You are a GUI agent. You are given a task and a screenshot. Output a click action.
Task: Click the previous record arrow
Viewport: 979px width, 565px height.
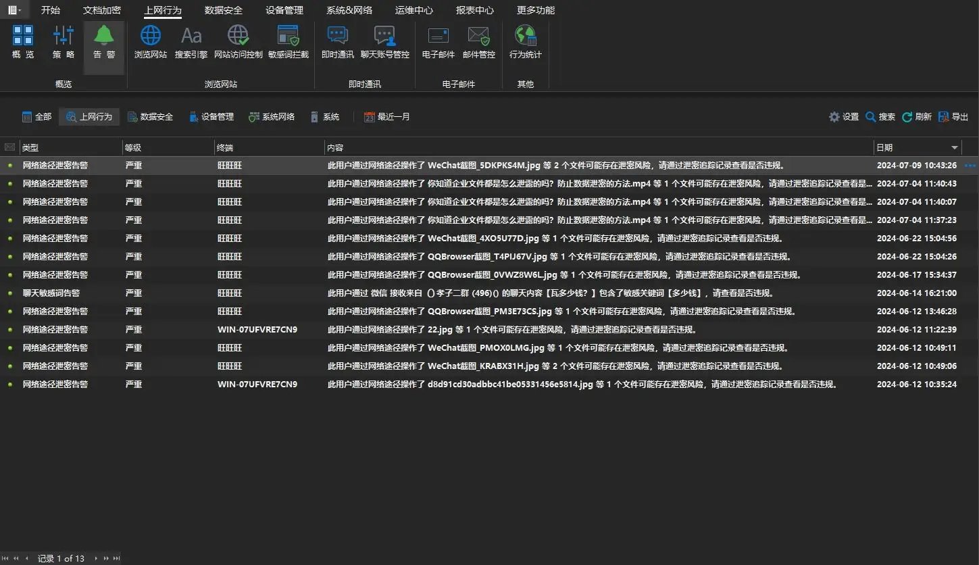pyautogui.click(x=27, y=558)
